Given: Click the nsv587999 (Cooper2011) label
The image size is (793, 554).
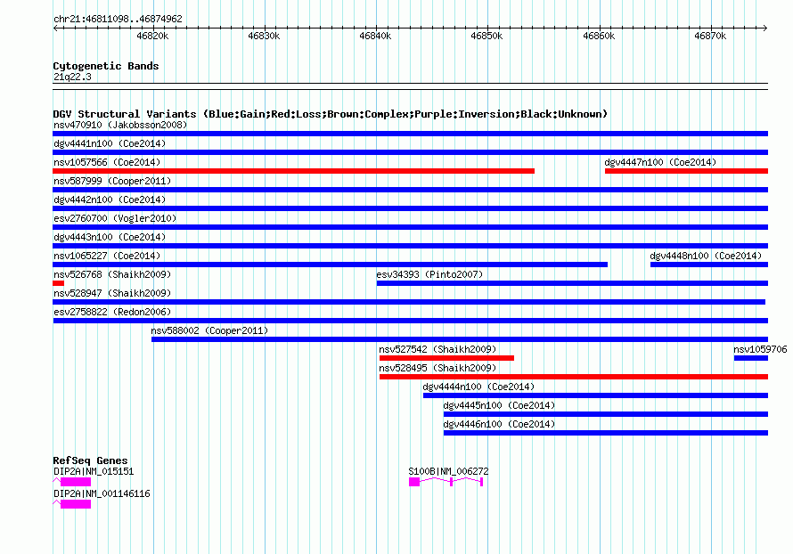Looking at the screenshot, I should (x=112, y=181).
